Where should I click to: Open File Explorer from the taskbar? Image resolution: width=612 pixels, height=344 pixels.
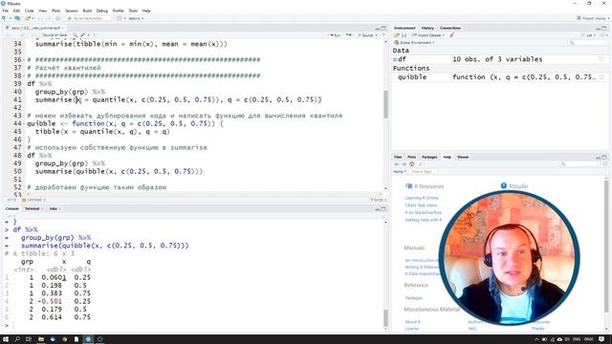coord(40,339)
